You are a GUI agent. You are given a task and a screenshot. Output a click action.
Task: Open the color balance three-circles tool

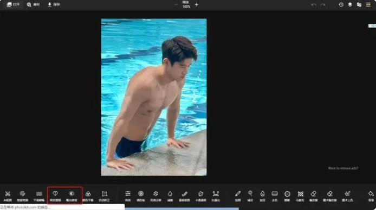[88, 196]
